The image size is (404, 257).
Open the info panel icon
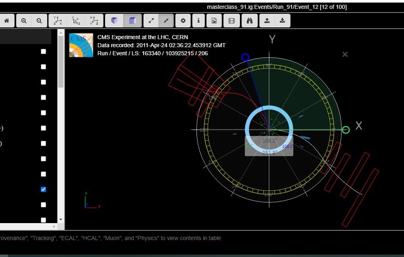(x=198, y=21)
